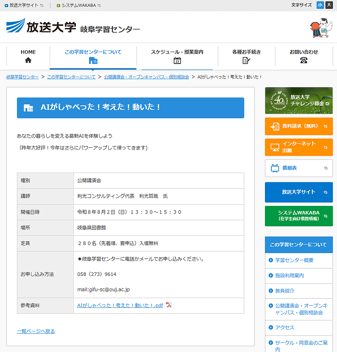Click 公開講演会・オープンキャンパス・個別相談会 breadcrumb link
337x352 pixels.
pos(147,77)
